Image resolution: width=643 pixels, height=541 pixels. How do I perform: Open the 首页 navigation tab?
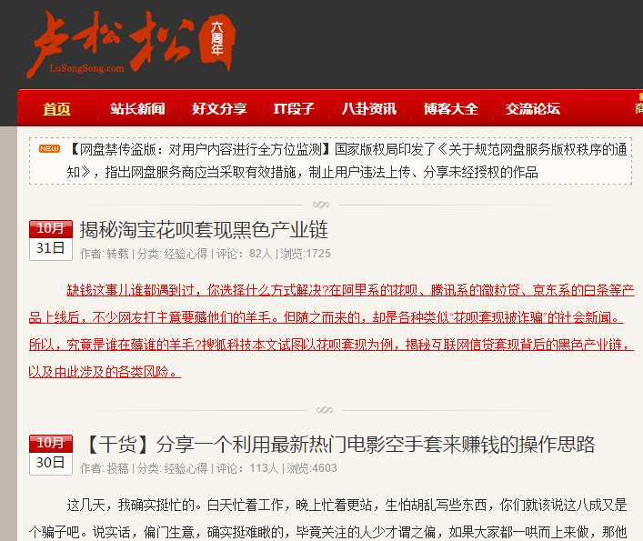coord(56,109)
